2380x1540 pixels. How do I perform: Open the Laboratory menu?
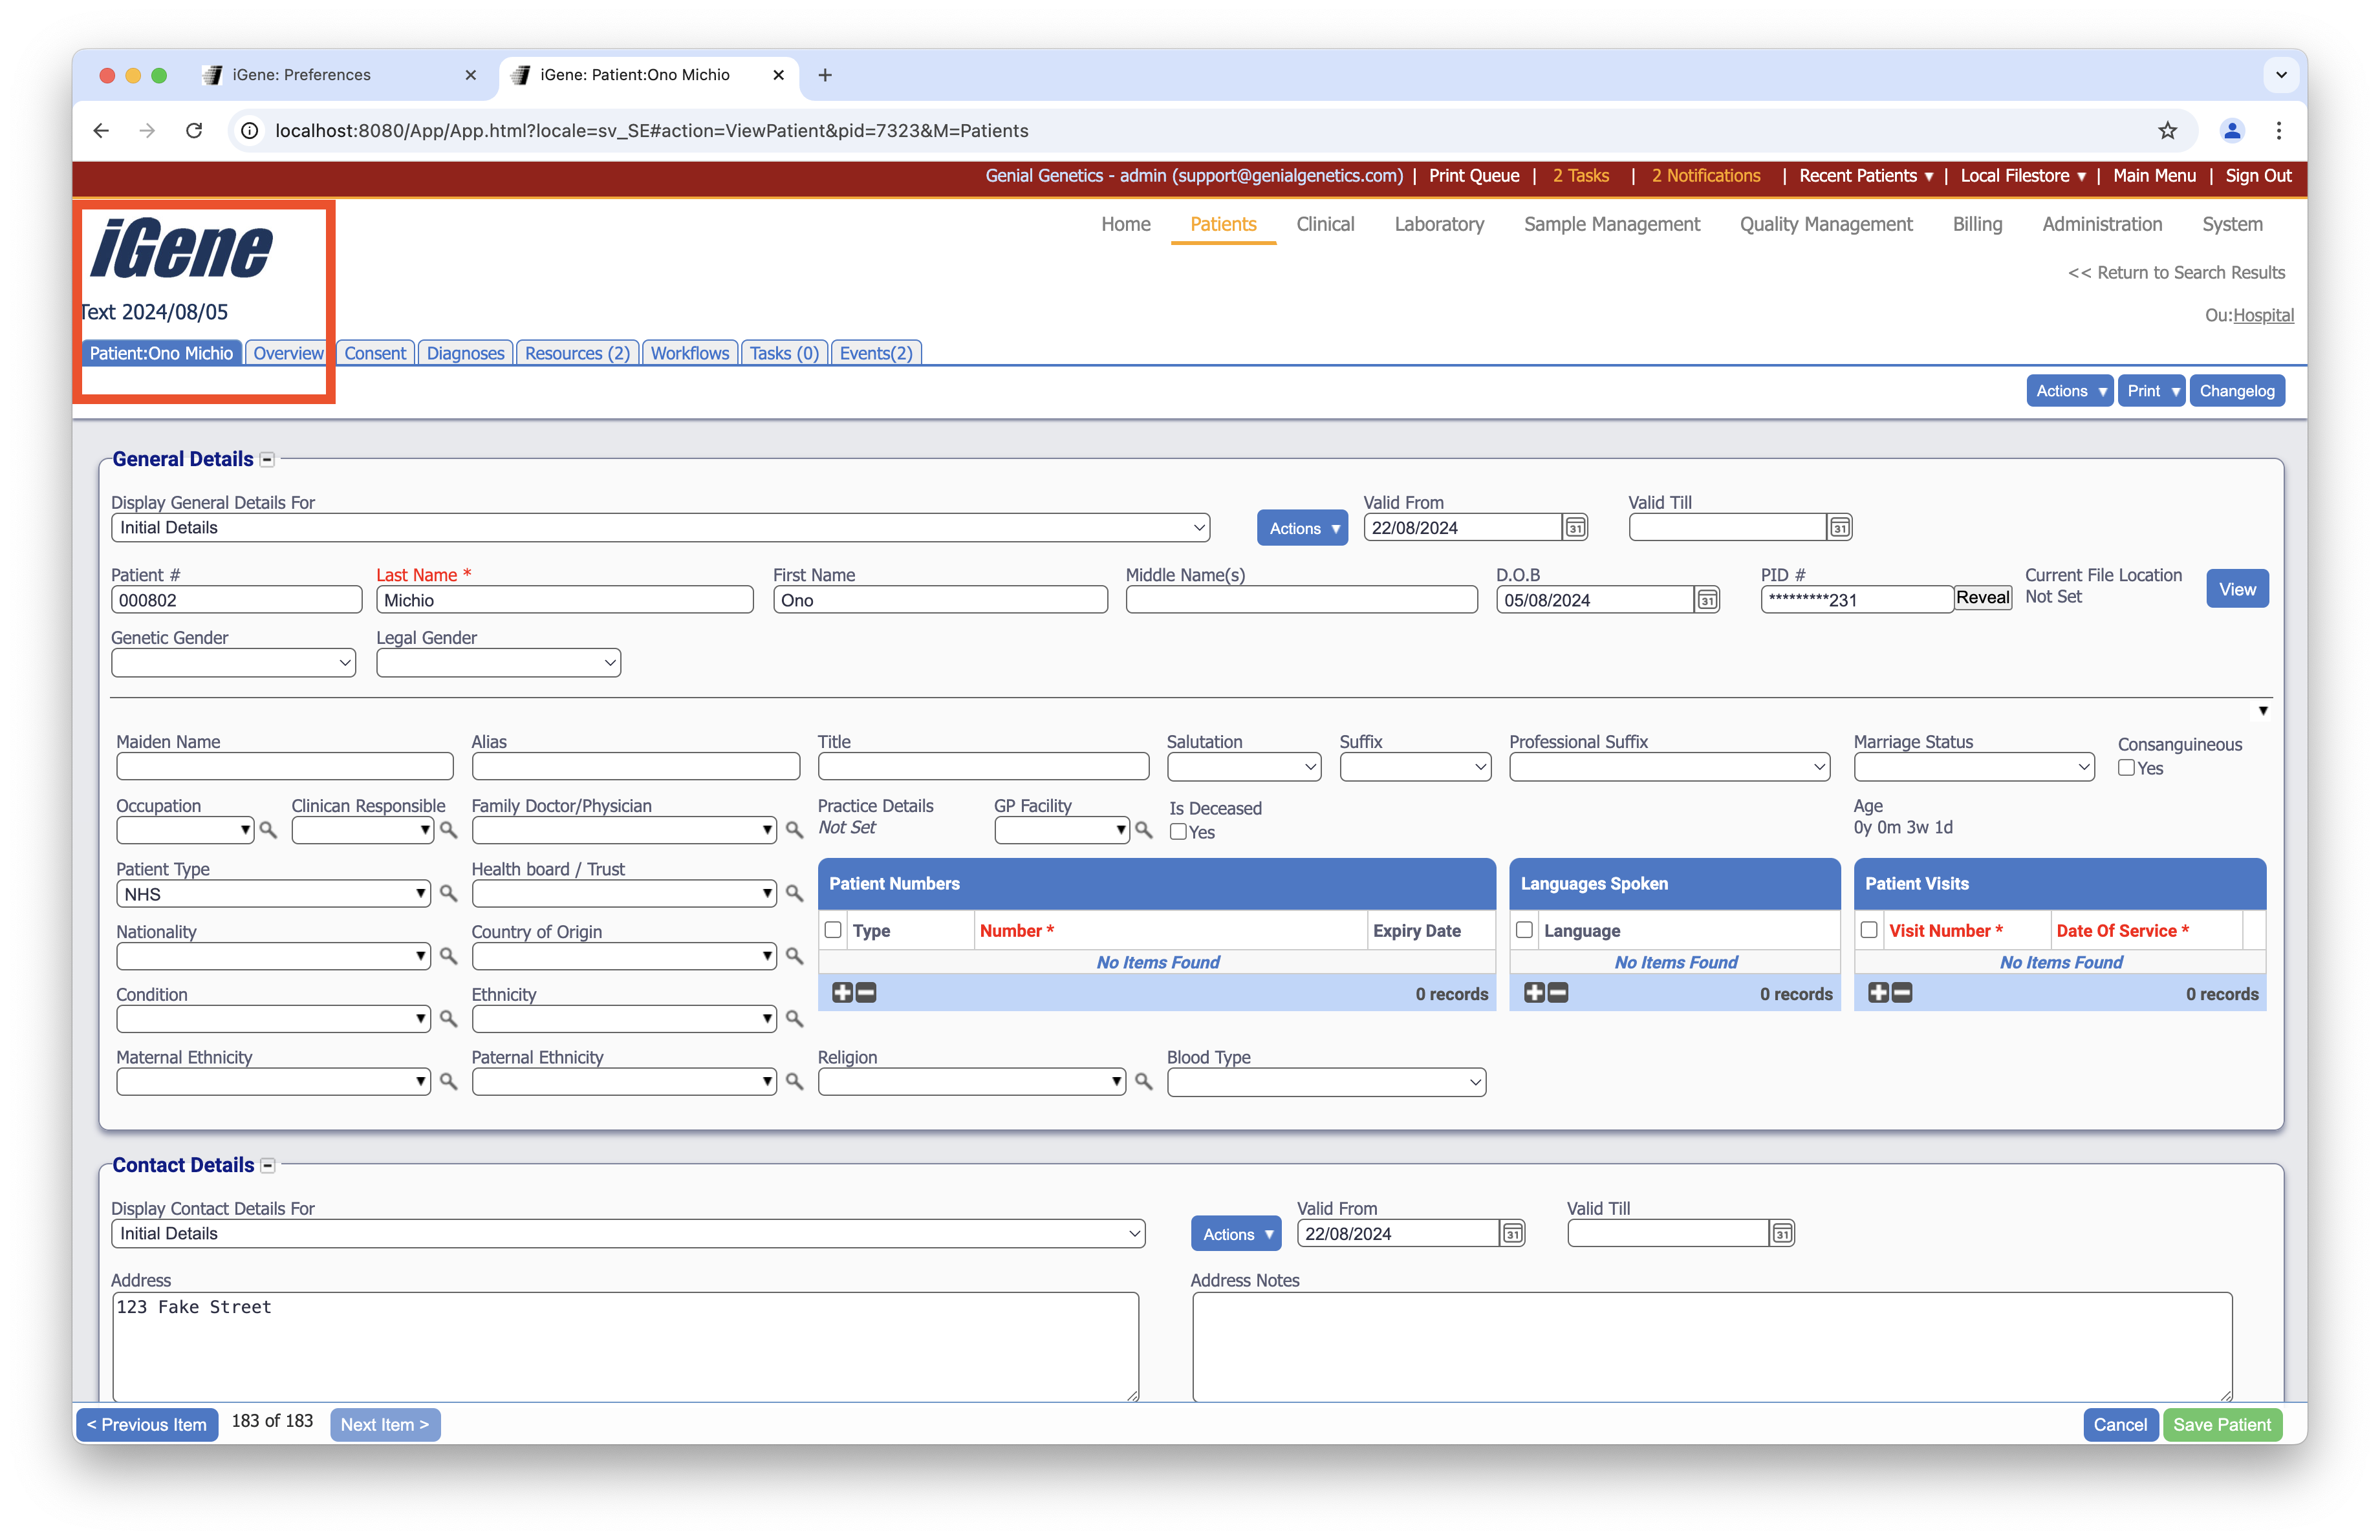[1438, 224]
